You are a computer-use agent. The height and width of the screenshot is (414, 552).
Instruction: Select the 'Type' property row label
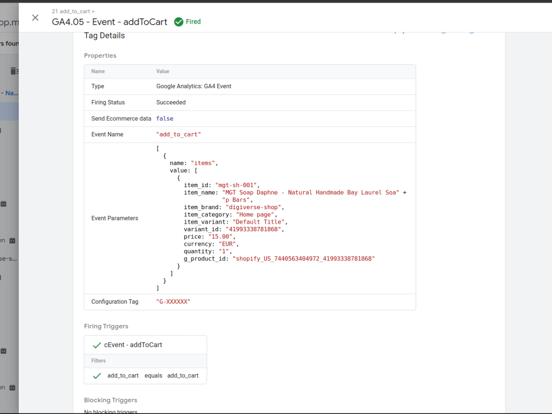(x=98, y=86)
